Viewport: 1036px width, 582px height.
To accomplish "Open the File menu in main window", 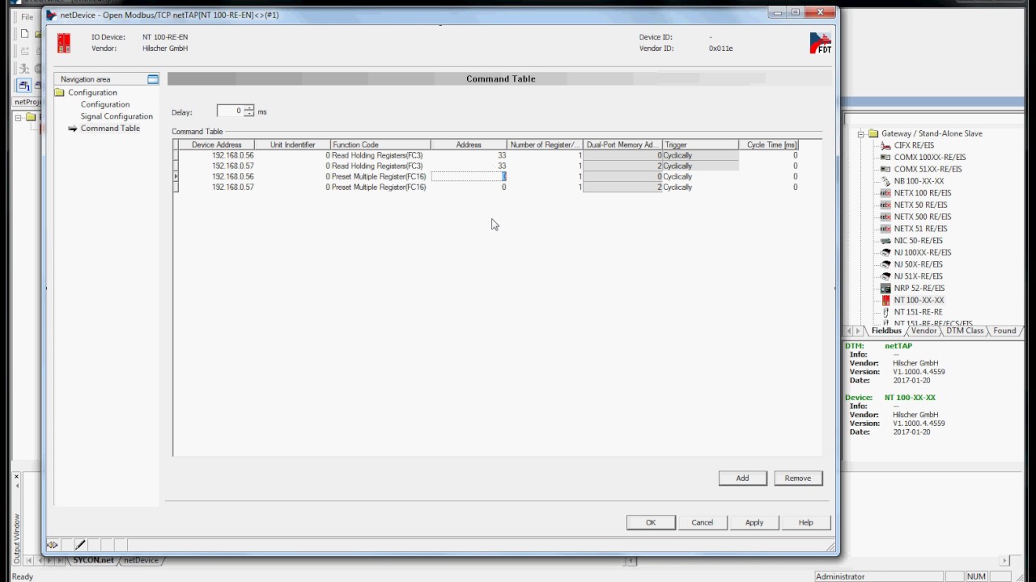I will click(x=28, y=16).
